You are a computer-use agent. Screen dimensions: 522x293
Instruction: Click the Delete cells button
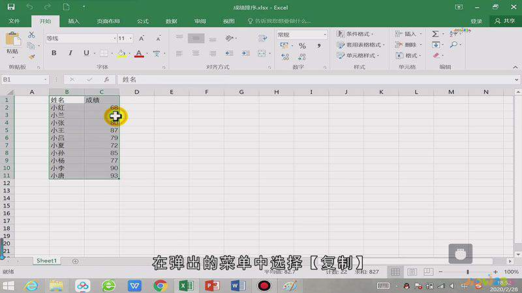(x=408, y=44)
